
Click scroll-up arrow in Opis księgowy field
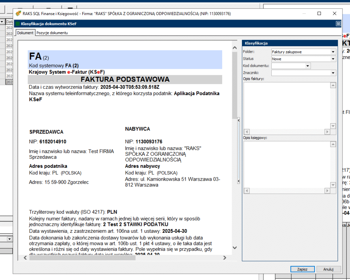pyautogui.click(x=333, y=145)
